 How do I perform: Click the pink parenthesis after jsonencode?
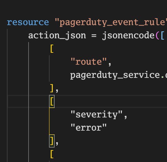[157, 35]
